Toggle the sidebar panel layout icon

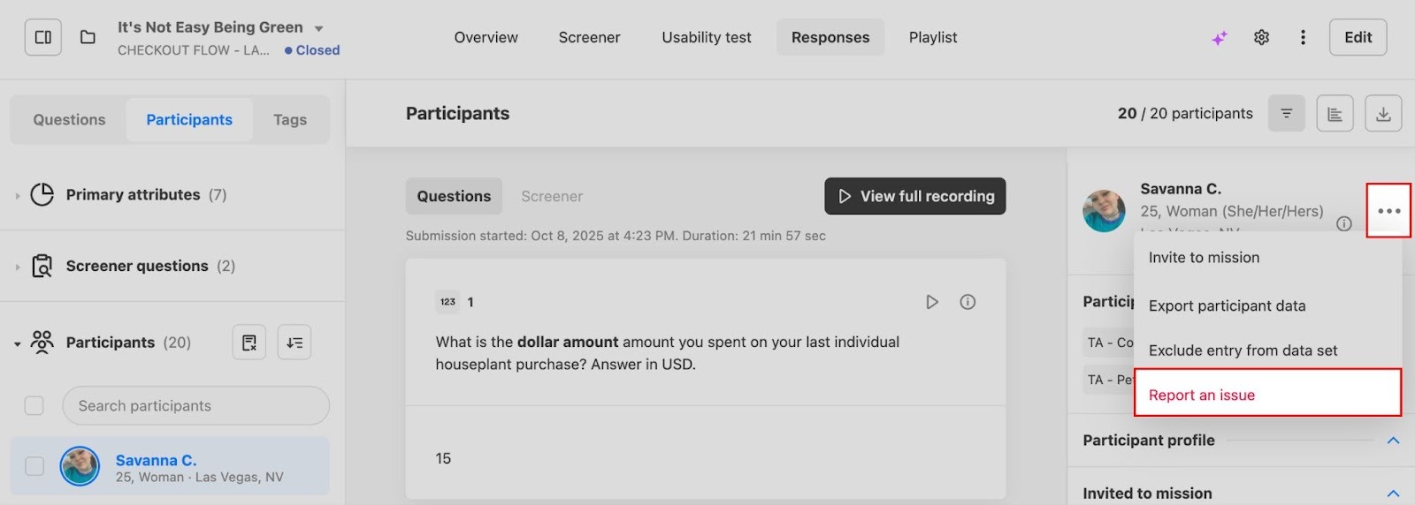click(x=42, y=37)
